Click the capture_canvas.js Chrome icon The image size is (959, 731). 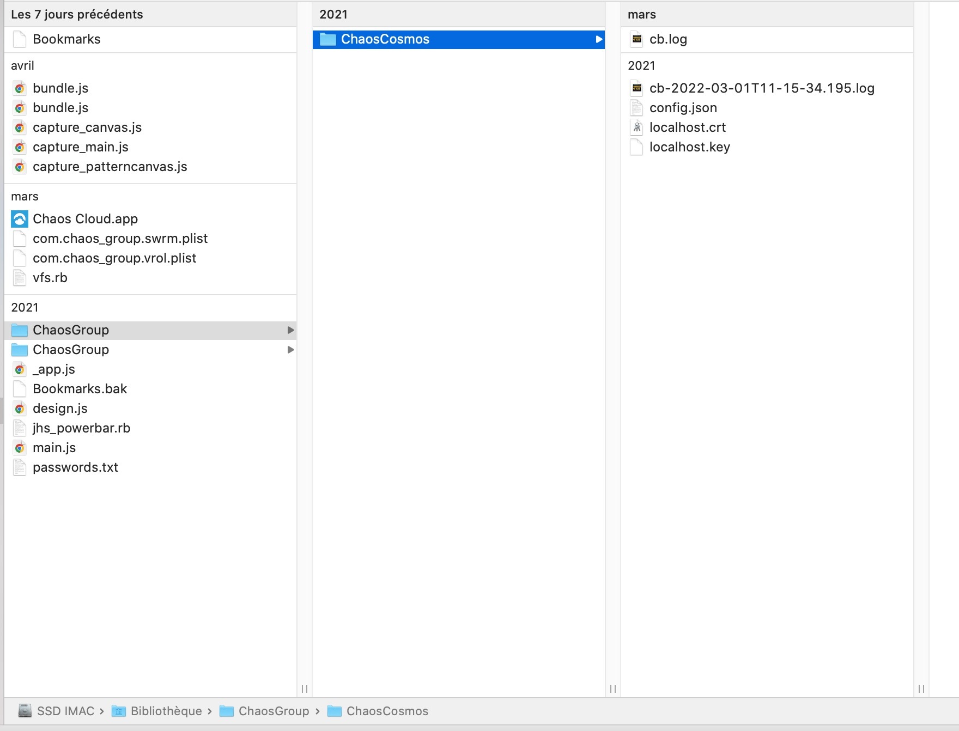pyautogui.click(x=20, y=127)
